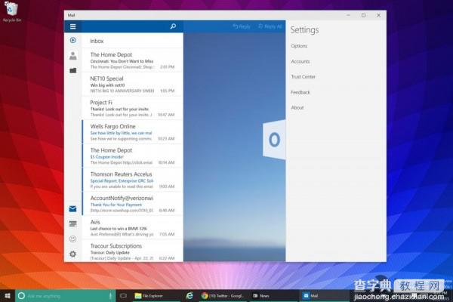Open the Wells Fargo Online email
Image resolution: width=453 pixels, height=302 pixels.
coord(132,132)
